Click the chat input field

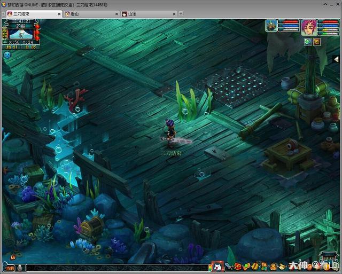(x=117, y=268)
